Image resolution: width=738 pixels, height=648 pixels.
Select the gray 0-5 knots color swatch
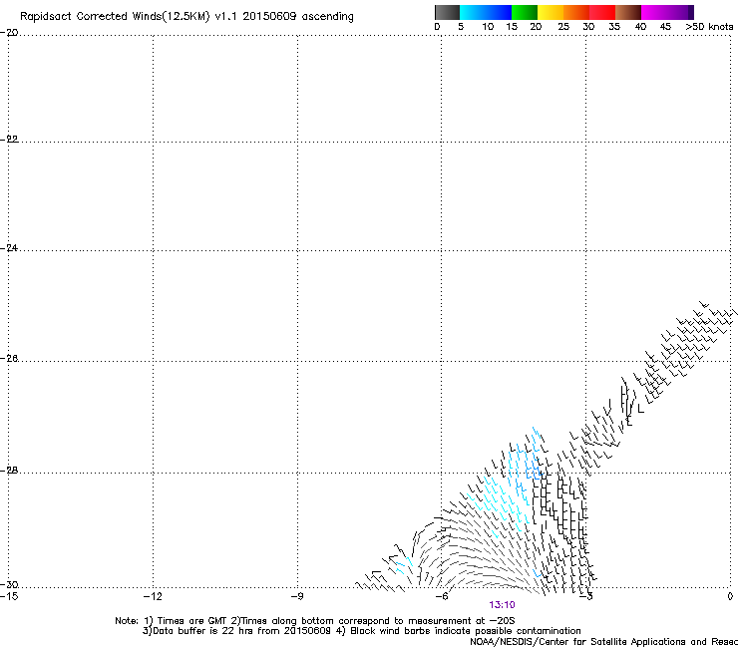pyautogui.click(x=447, y=12)
